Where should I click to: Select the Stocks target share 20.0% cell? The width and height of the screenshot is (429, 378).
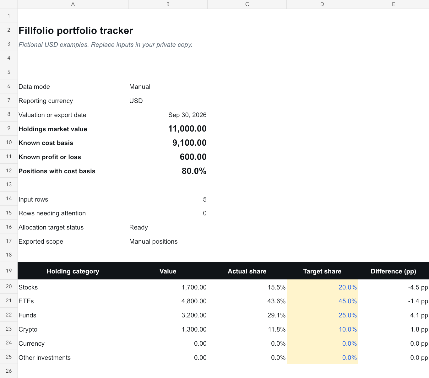point(322,287)
